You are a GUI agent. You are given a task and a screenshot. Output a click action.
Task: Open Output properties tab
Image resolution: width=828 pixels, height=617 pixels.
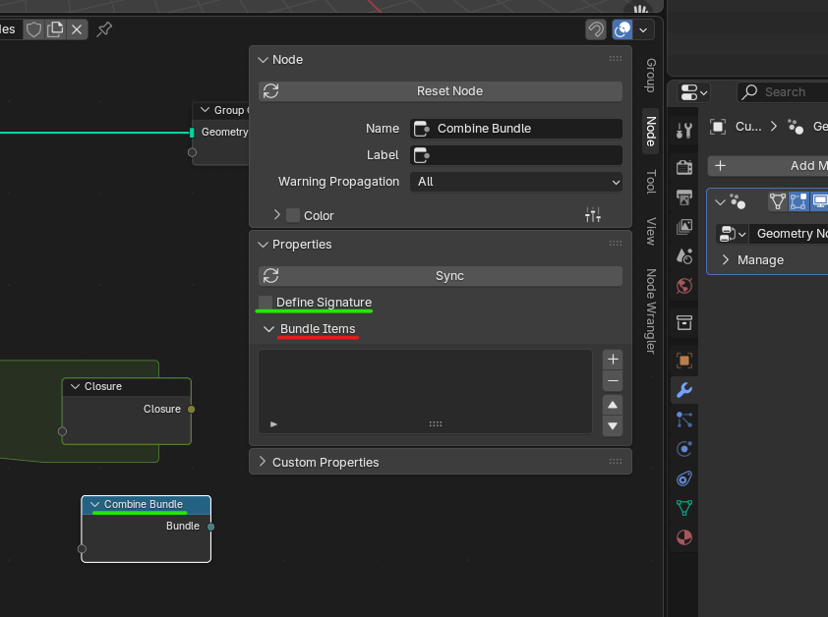point(684,197)
